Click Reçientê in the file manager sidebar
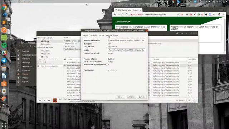Viewport: 229px width, 129px height. 26,51
